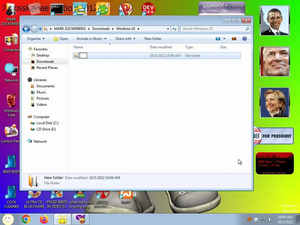Select Computer in navigation pane

click(42, 117)
